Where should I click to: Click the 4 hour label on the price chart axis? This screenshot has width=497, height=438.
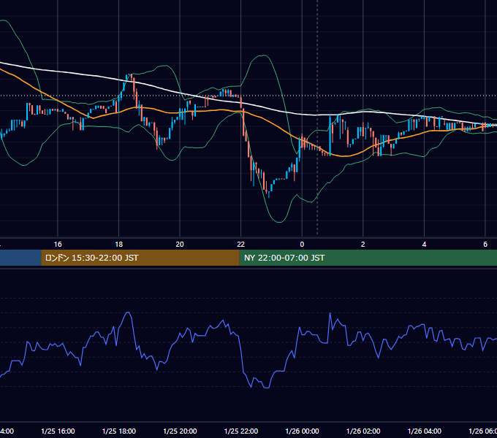point(424,245)
